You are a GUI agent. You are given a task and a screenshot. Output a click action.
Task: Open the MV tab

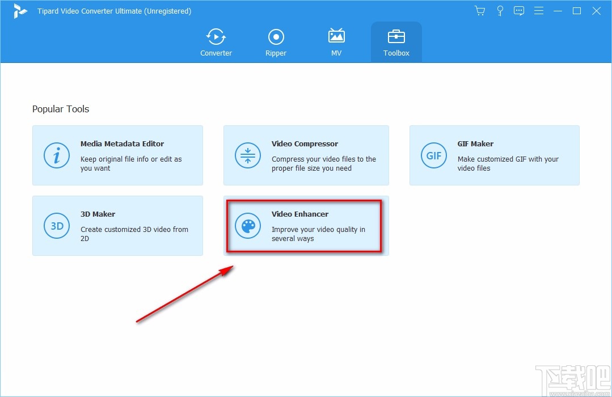[336, 42]
